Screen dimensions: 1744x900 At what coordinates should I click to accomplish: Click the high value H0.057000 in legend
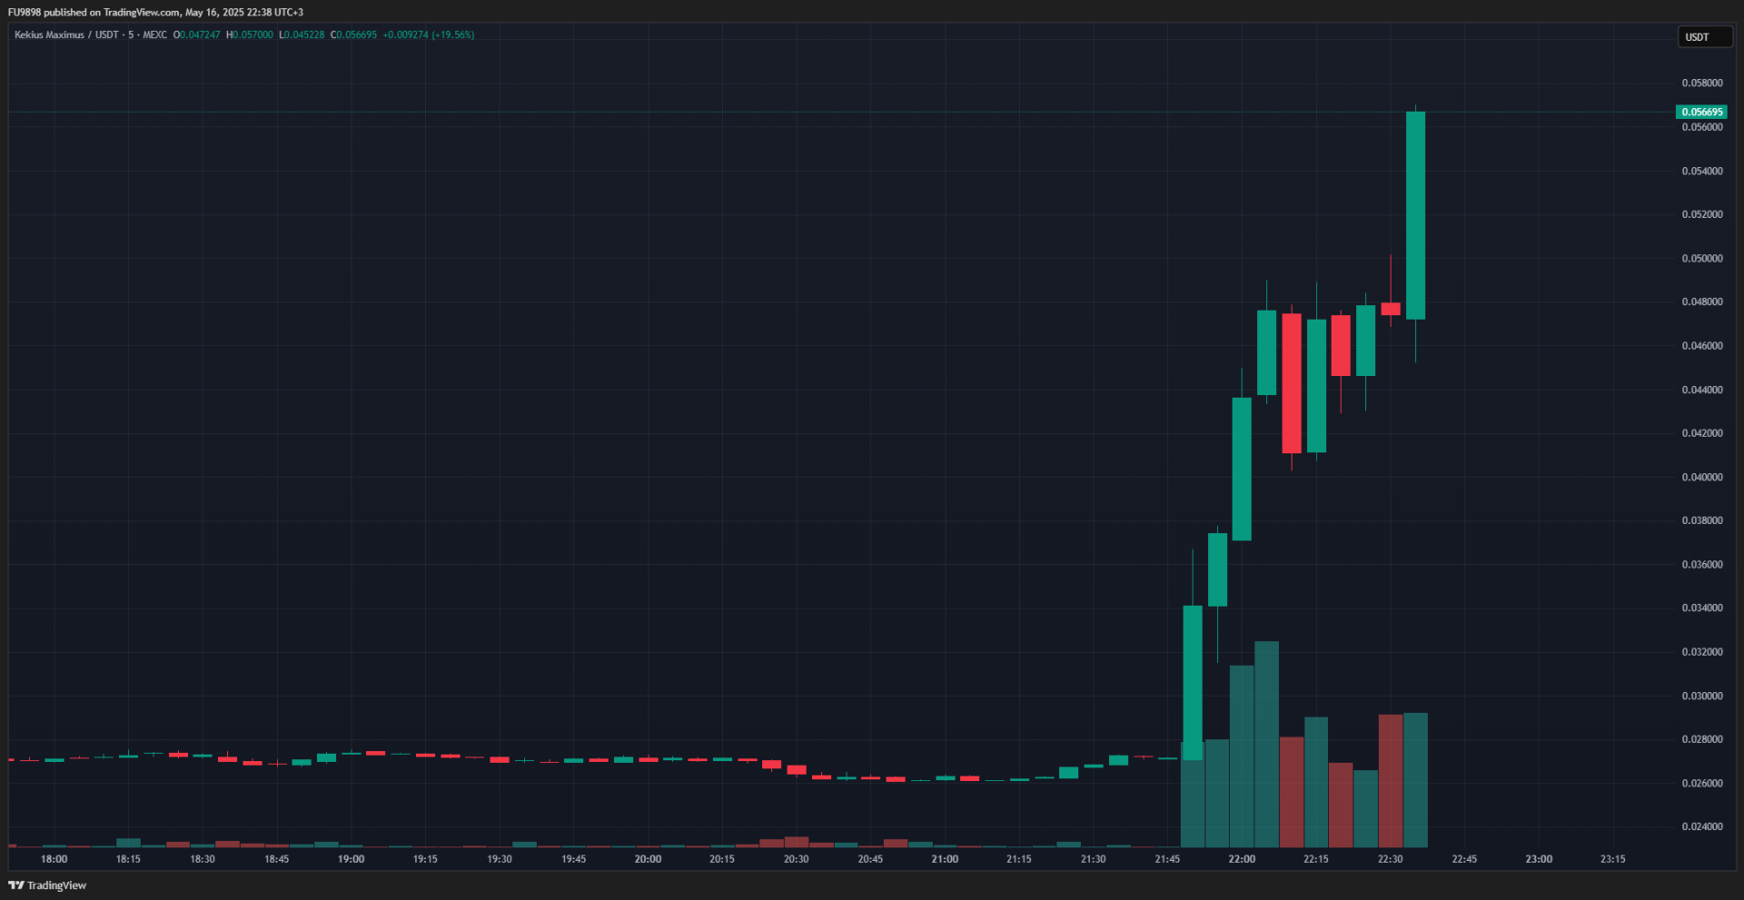point(250,35)
